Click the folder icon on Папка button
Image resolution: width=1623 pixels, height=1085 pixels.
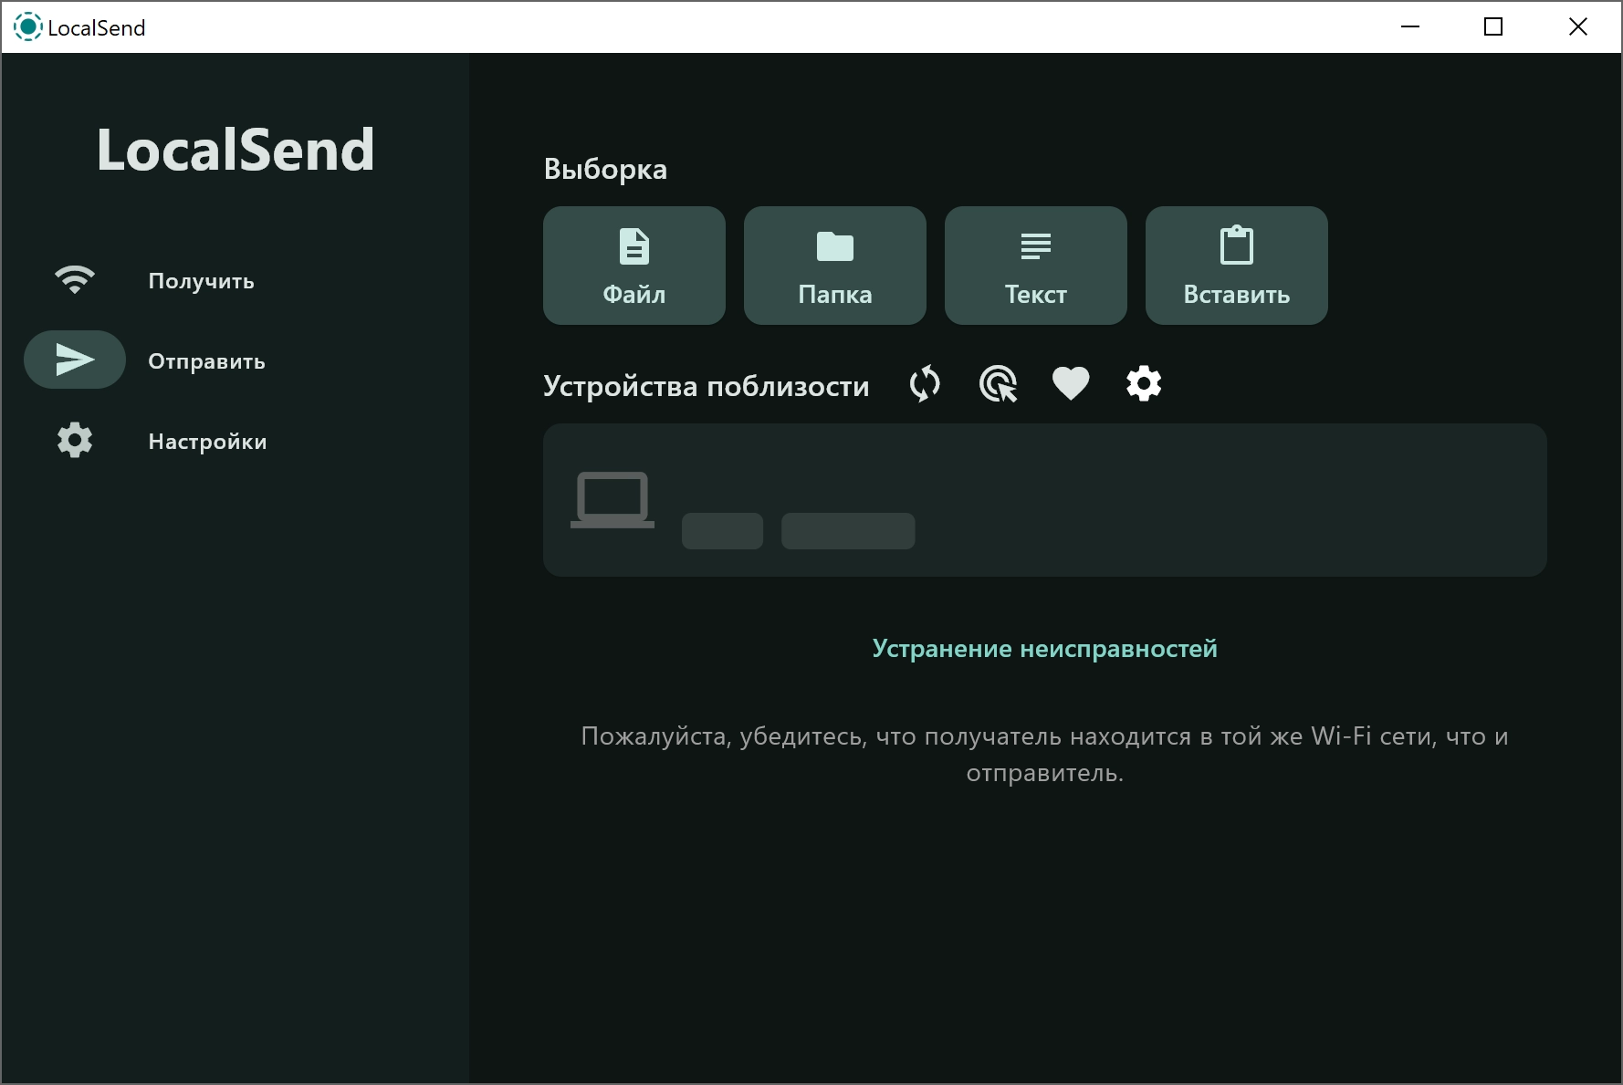pyautogui.click(x=835, y=246)
